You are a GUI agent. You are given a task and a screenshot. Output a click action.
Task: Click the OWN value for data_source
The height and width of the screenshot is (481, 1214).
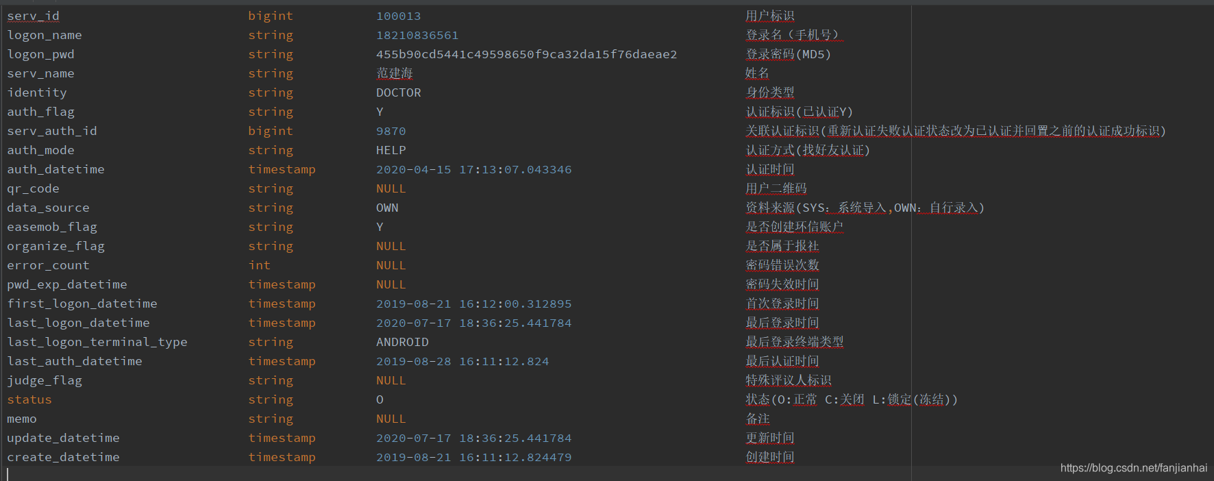click(387, 208)
